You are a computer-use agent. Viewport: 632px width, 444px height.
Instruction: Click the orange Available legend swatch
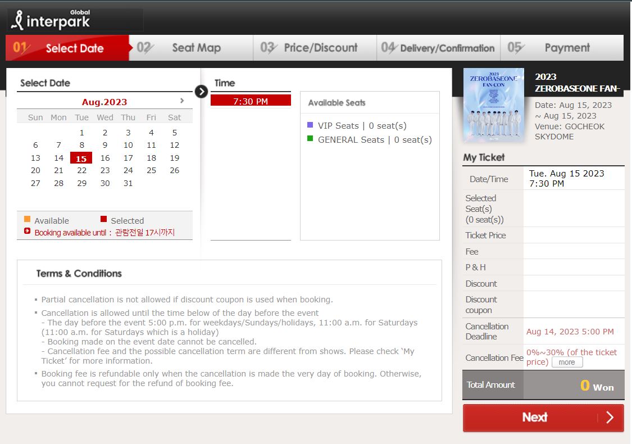pos(27,219)
